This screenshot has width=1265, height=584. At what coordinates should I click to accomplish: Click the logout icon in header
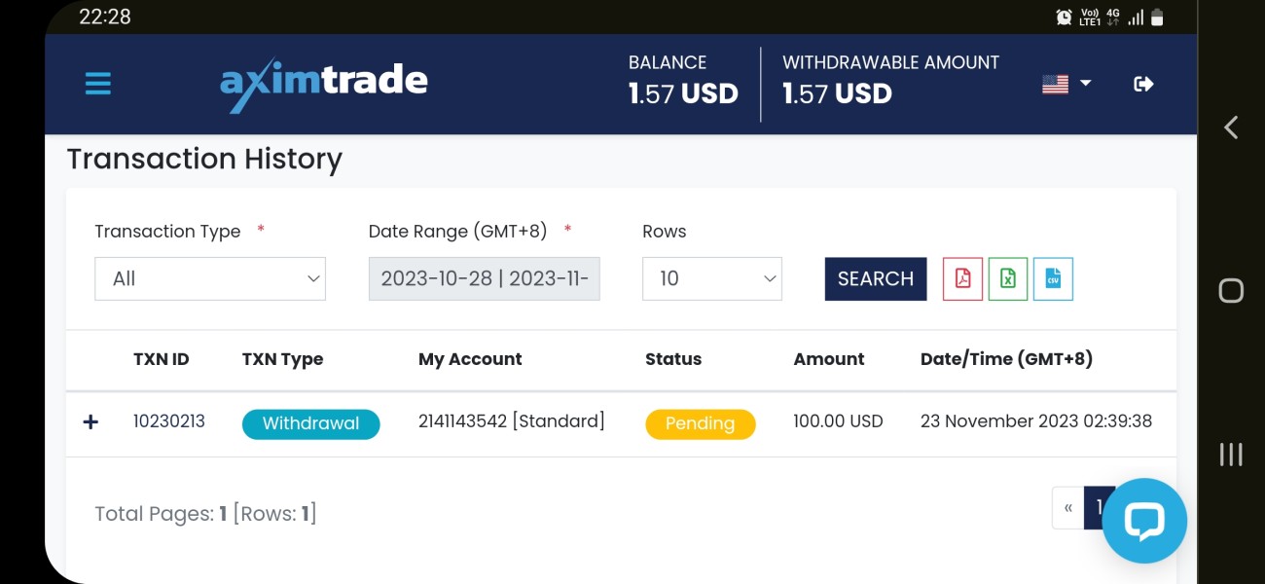1143,85
